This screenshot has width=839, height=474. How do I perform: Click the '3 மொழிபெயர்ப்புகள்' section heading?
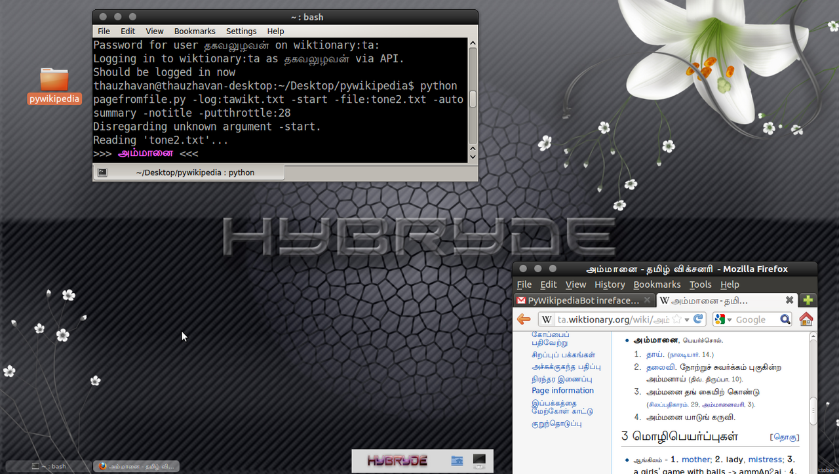[680, 436]
